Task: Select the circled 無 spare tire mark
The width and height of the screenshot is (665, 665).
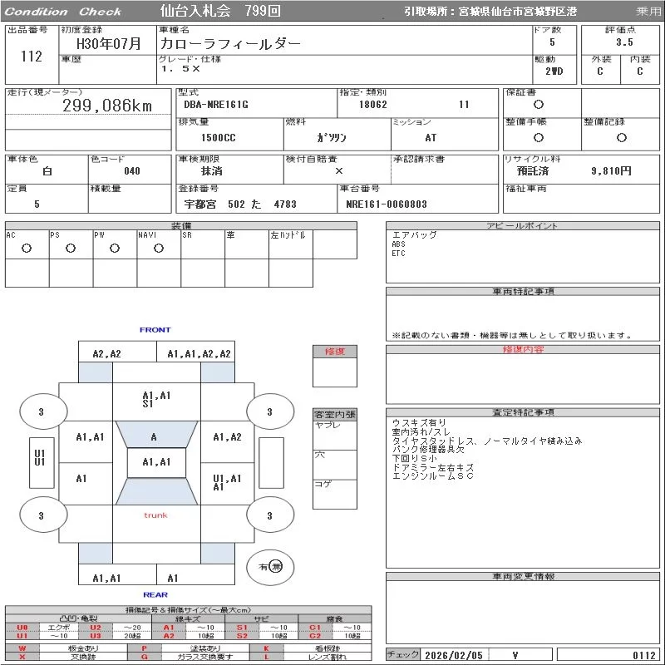Action: click(276, 567)
